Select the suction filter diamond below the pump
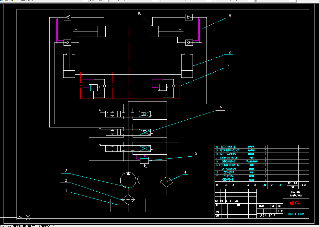 [x=128, y=200]
